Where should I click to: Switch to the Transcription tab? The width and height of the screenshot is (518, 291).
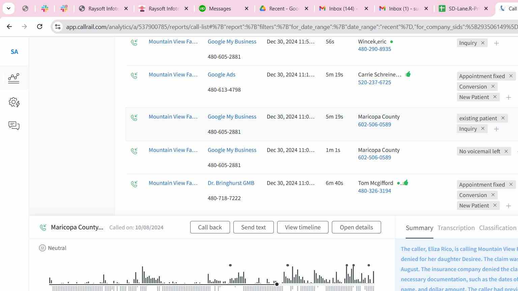[x=456, y=228]
